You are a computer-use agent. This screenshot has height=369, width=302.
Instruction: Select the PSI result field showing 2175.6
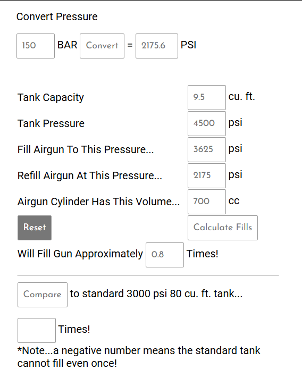pos(157,46)
